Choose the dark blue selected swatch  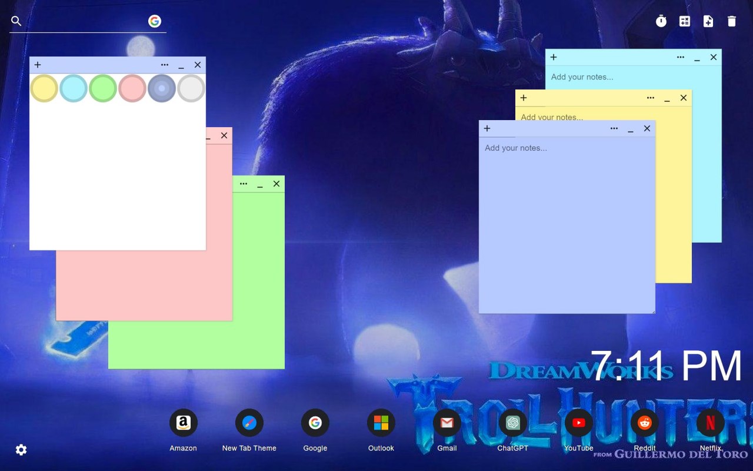coord(162,88)
